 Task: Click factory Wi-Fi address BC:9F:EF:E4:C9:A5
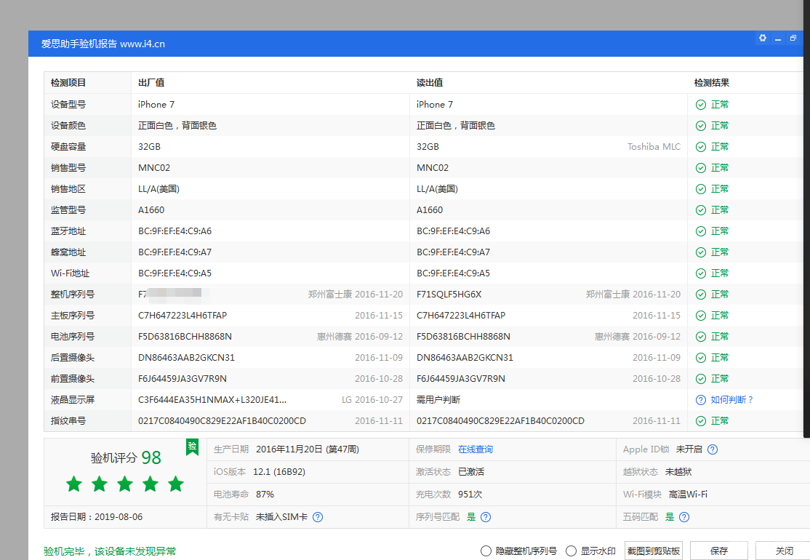(x=175, y=273)
